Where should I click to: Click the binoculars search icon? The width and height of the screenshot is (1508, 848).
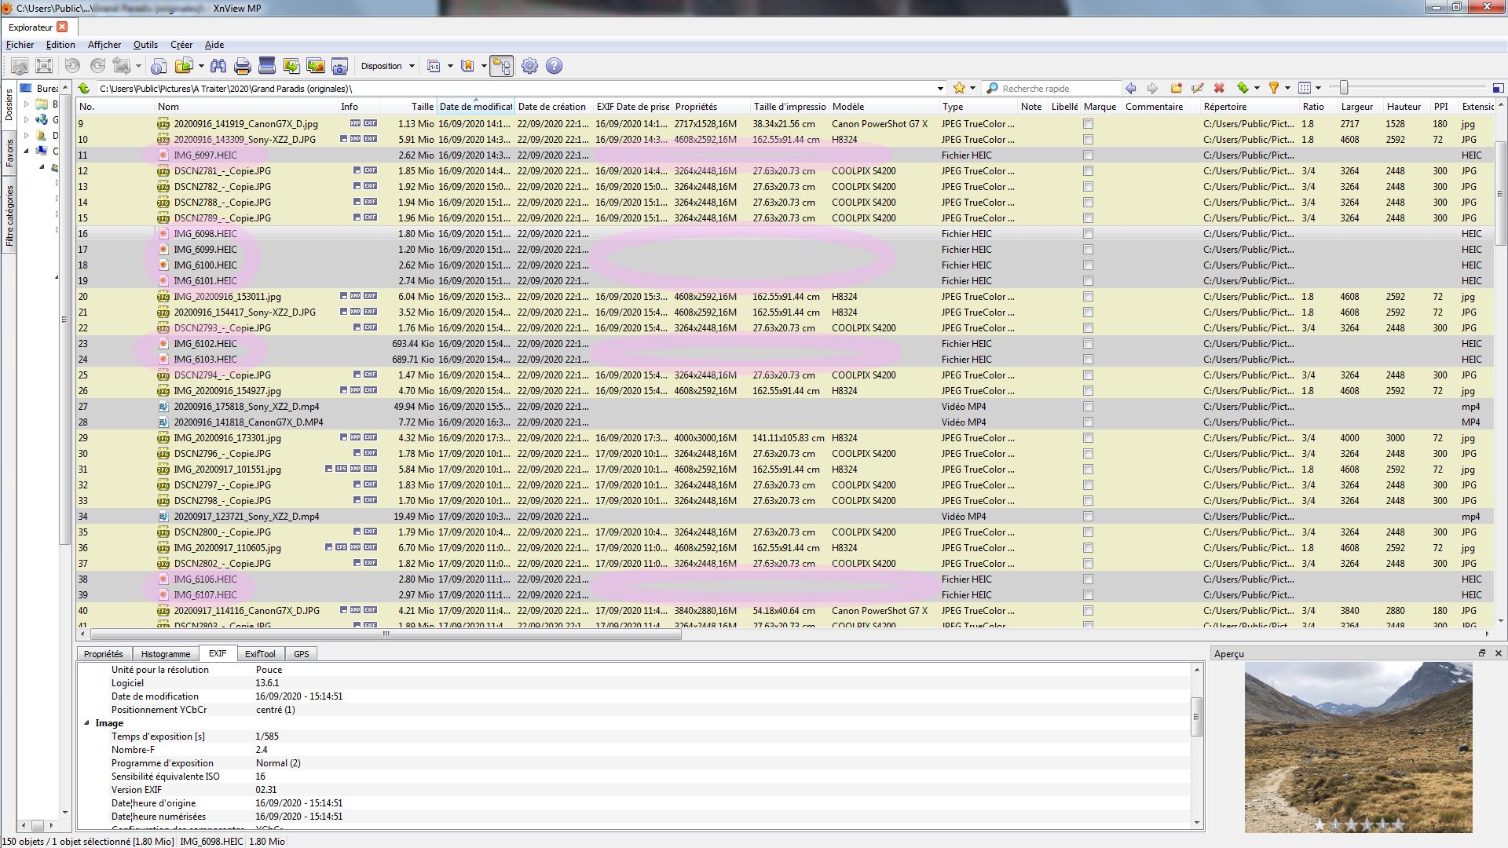pos(218,66)
